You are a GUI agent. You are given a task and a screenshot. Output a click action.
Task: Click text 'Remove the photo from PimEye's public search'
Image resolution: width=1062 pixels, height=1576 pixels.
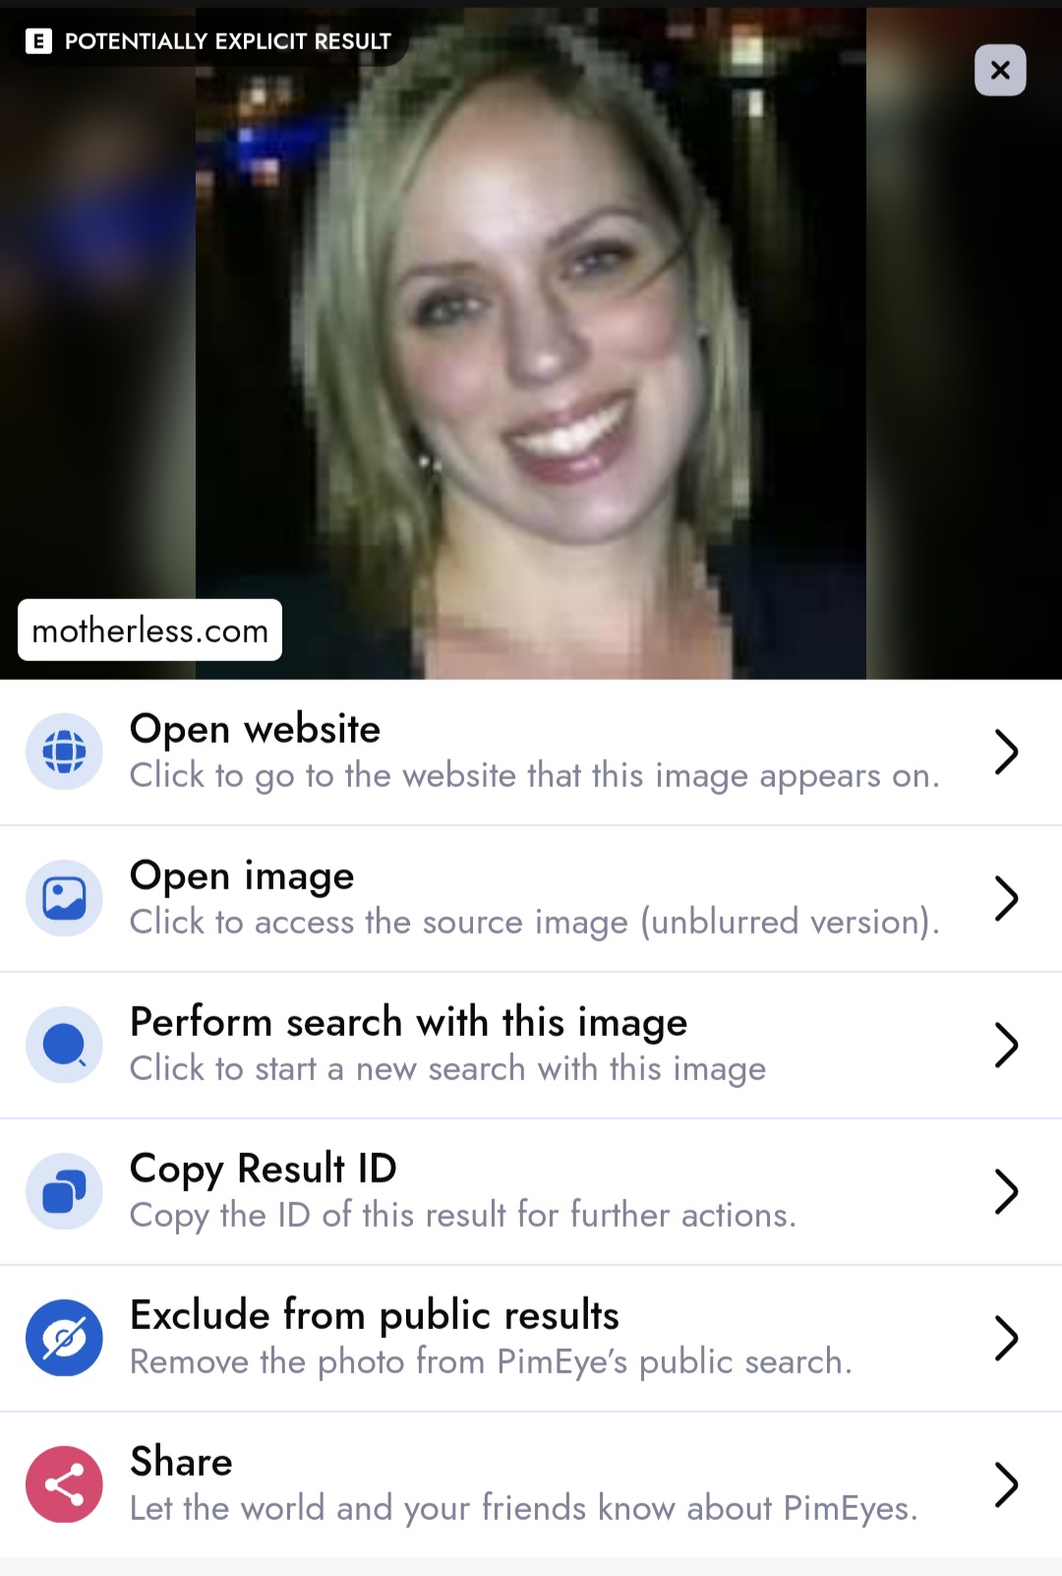pyautogui.click(x=491, y=1362)
